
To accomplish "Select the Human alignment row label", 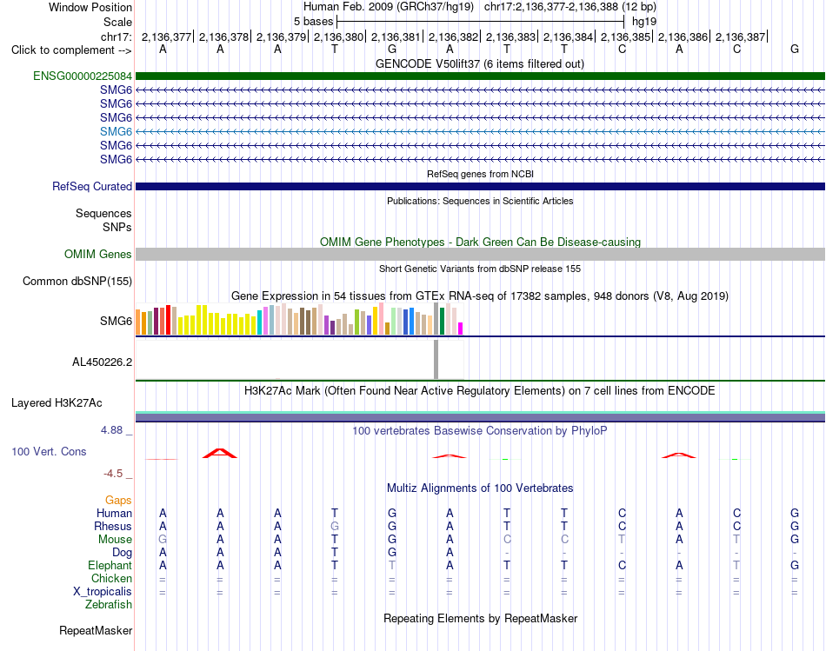I will coord(114,513).
